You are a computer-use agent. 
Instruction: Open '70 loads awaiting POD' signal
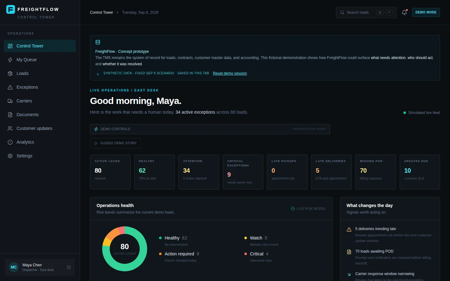[390, 257]
